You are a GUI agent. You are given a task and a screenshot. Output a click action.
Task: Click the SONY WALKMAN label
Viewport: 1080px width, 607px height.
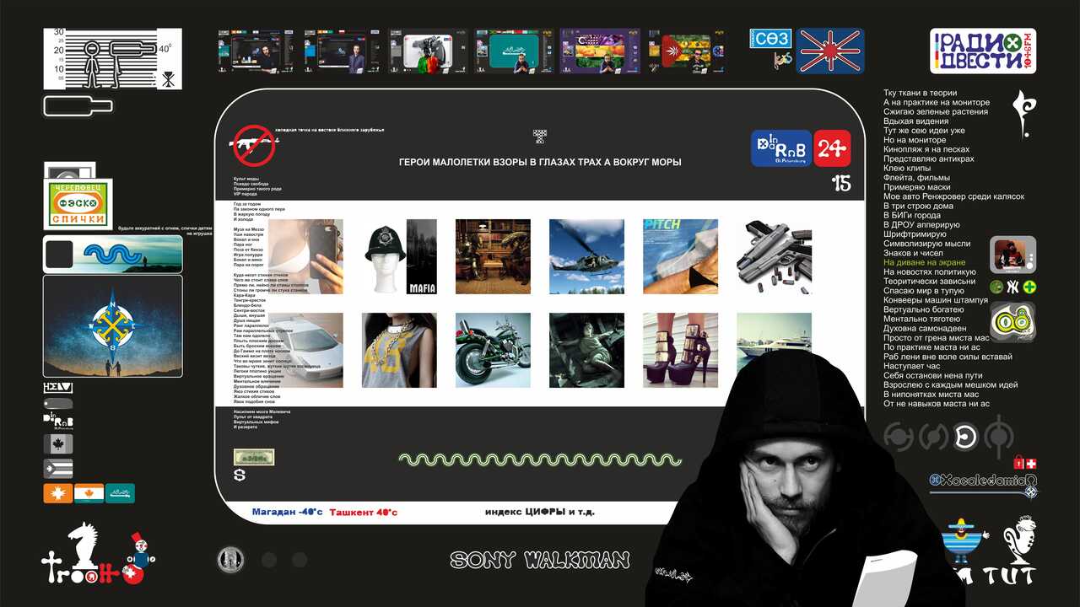pos(540,560)
